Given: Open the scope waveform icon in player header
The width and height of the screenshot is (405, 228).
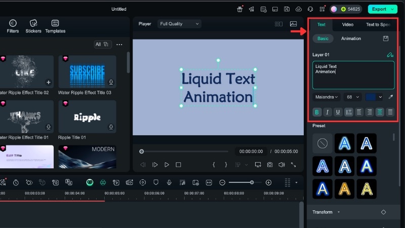Looking at the screenshot, I should (x=294, y=24).
